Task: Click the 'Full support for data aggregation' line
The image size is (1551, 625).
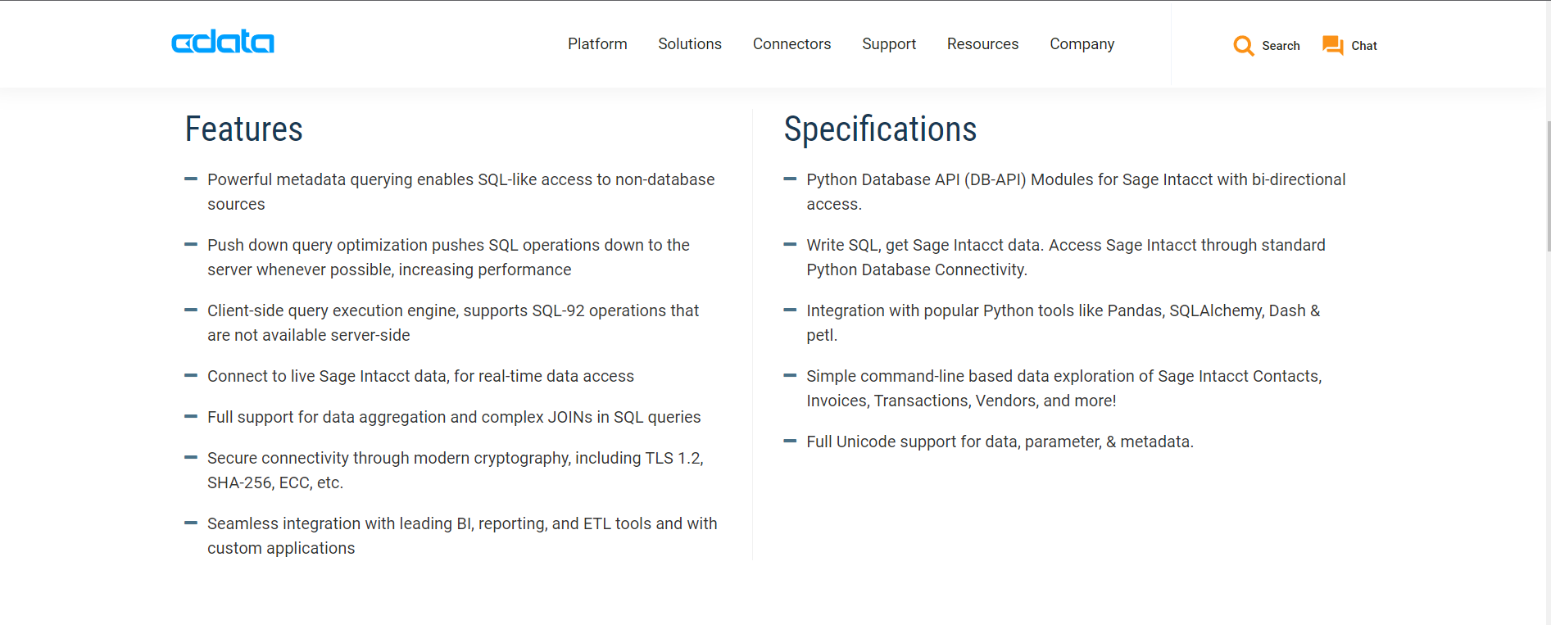Action: pos(454,417)
